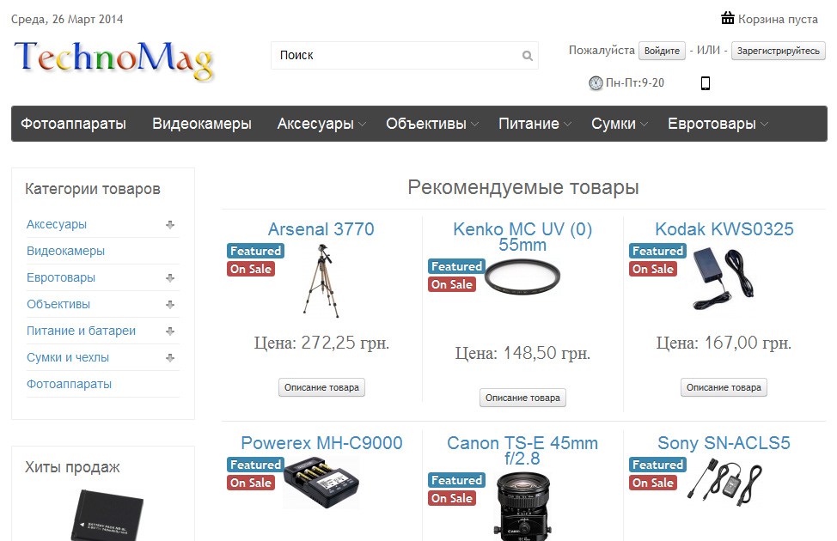Open the Arsenal 3770 product link

321,229
